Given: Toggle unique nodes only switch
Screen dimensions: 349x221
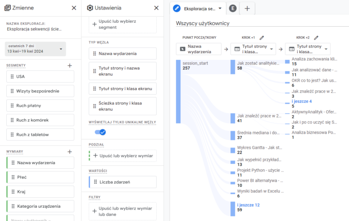Looking at the screenshot, I should click(100, 132).
